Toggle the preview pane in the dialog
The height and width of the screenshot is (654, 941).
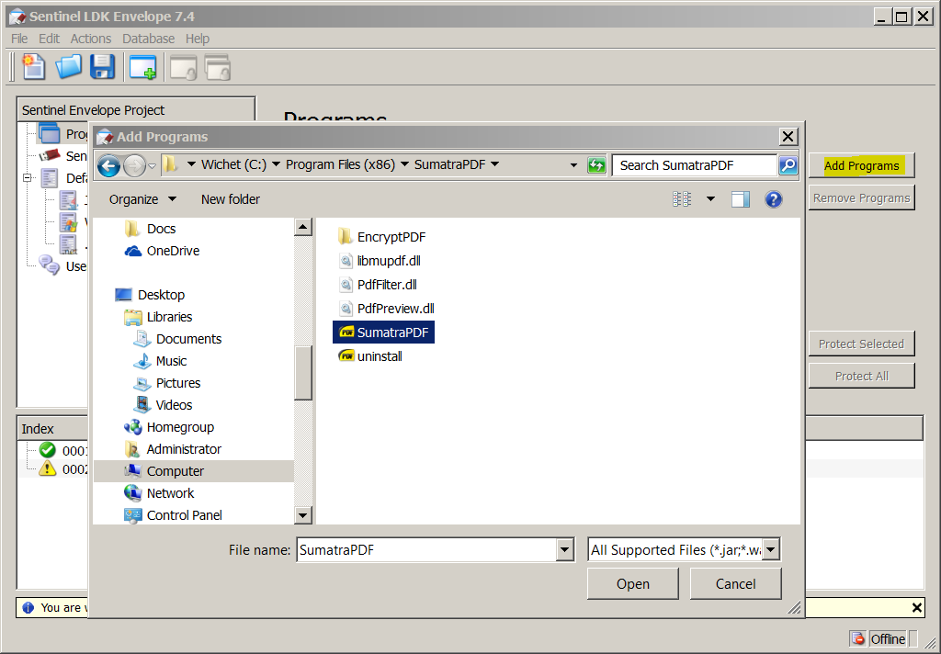click(x=741, y=199)
